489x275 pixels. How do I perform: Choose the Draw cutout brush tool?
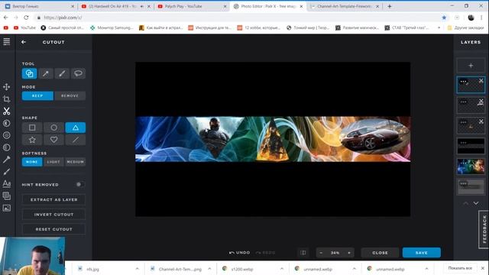pos(62,73)
